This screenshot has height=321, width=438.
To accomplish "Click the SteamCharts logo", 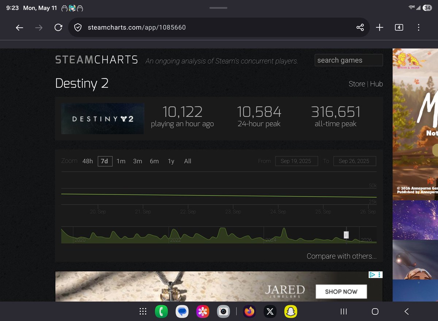I will tap(96, 60).
